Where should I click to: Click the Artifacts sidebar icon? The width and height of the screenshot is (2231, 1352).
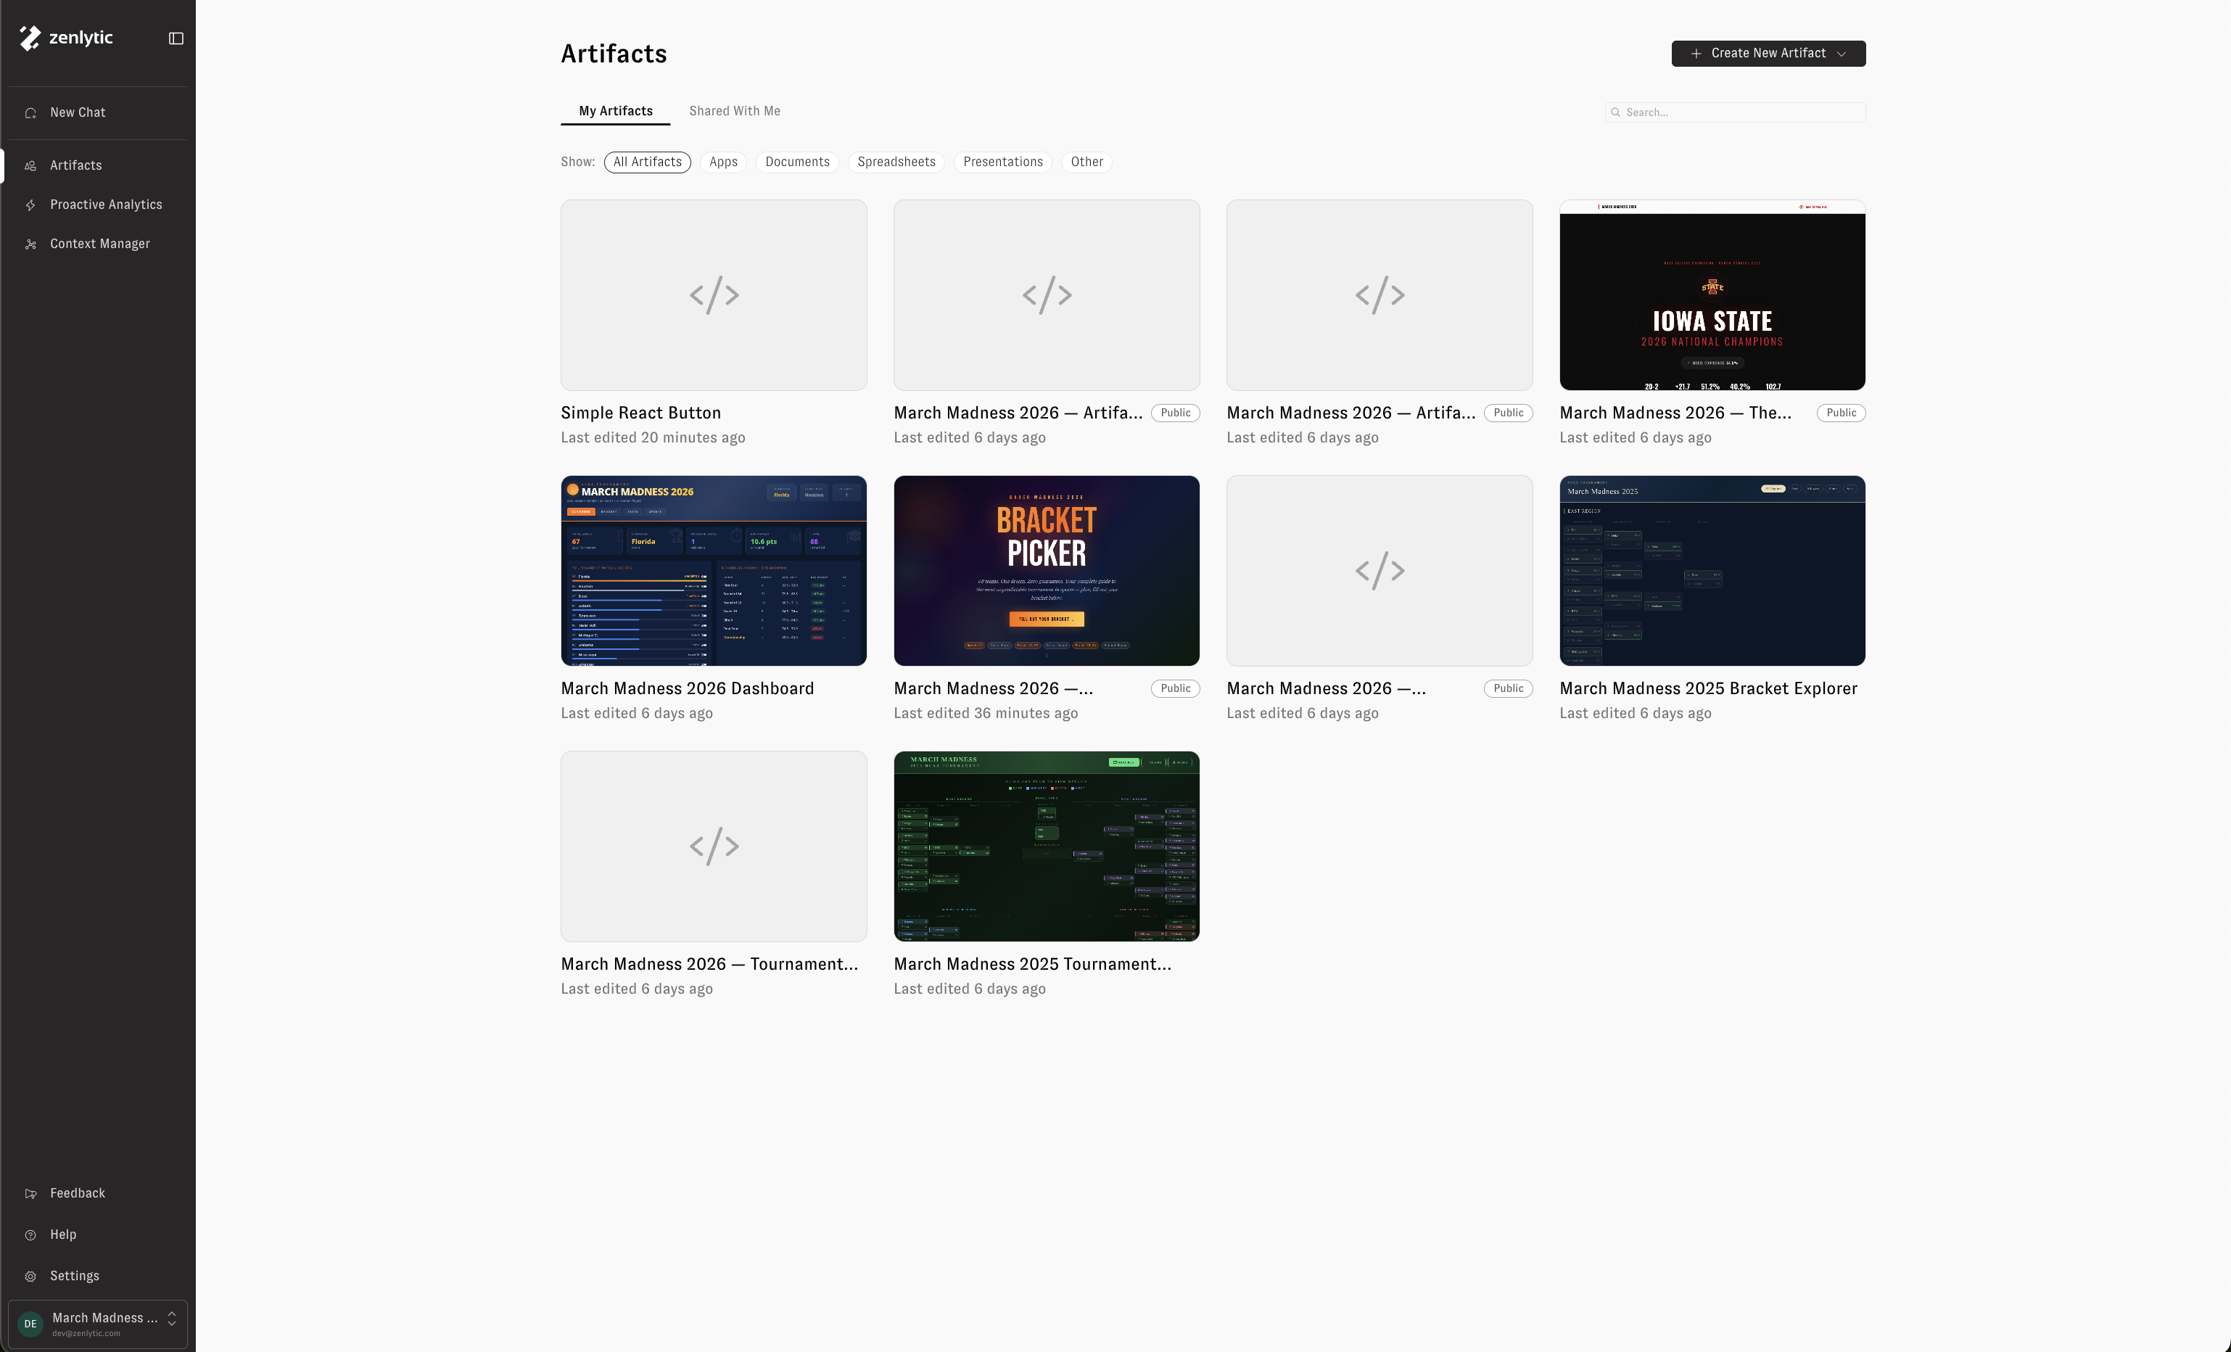[x=30, y=165]
